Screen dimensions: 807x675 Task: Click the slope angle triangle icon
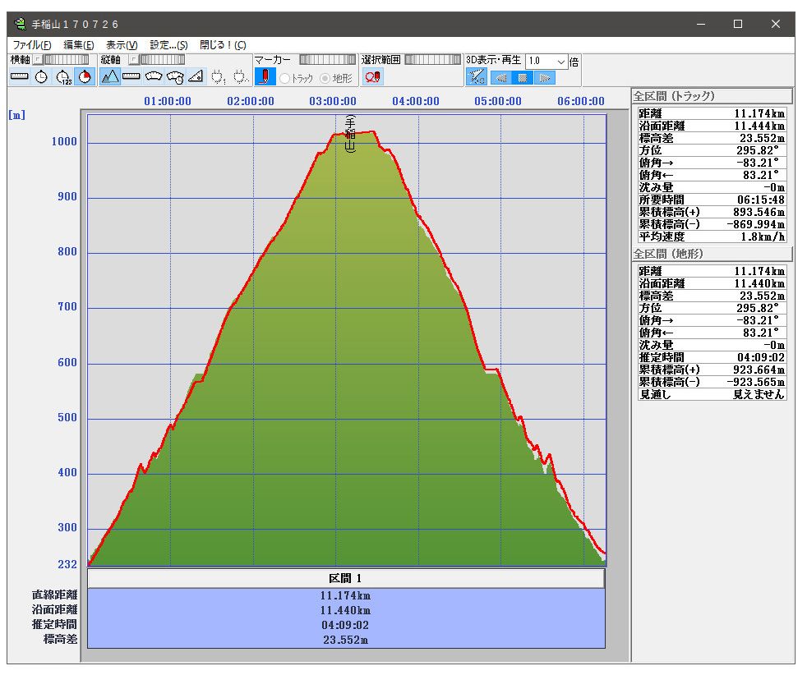point(196,77)
